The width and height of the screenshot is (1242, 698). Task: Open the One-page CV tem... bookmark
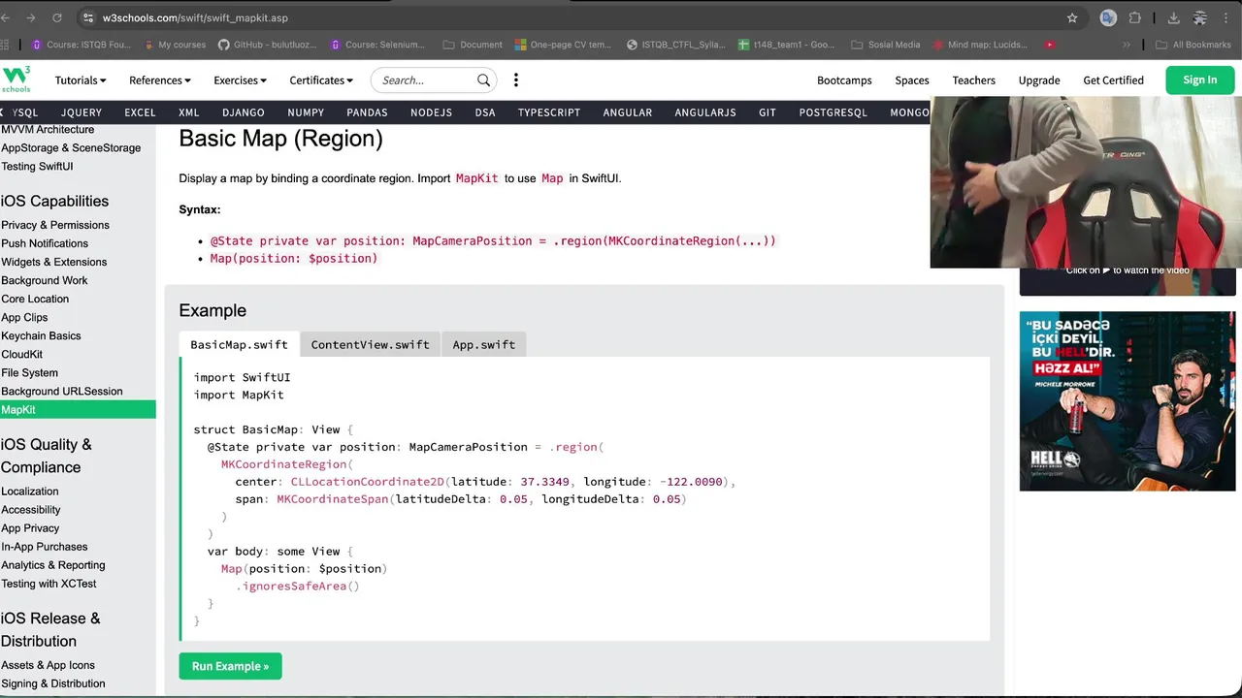click(x=564, y=45)
